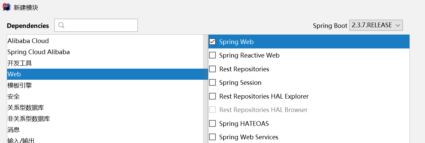The width and height of the screenshot is (425, 143).
Task: Select the 安全 category
Action: click(13, 97)
